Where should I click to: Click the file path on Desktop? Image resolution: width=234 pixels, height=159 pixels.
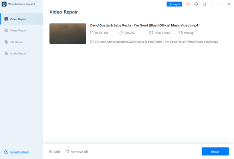(x=157, y=42)
